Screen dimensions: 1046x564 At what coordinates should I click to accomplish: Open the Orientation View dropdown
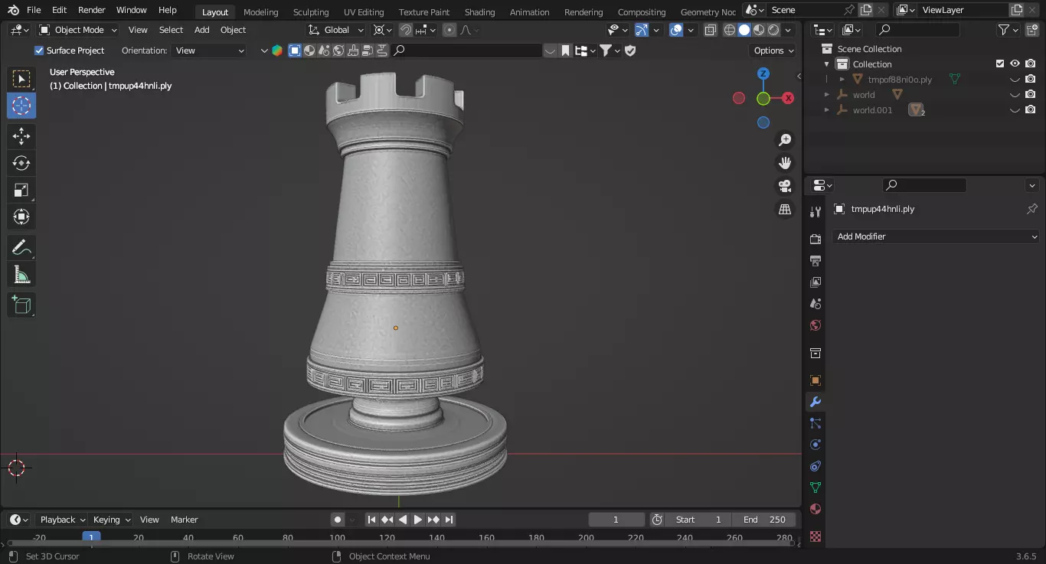click(x=209, y=51)
